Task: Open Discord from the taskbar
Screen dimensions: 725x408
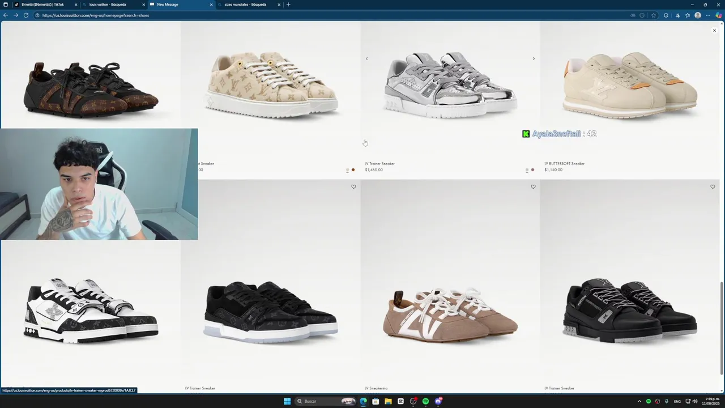Action: click(x=438, y=401)
